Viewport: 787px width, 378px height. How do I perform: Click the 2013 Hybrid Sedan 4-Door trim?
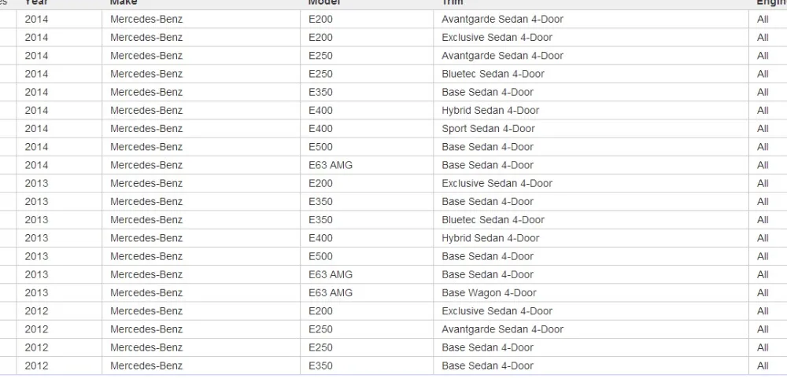coord(490,238)
